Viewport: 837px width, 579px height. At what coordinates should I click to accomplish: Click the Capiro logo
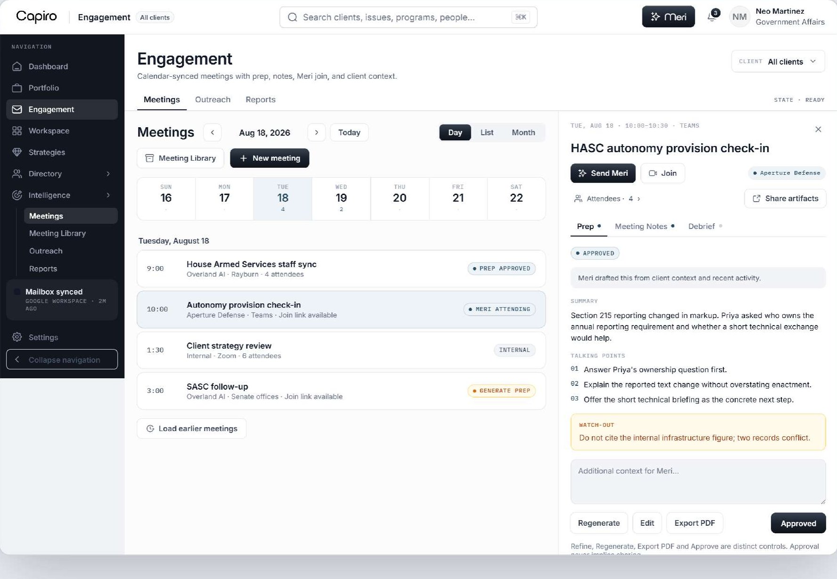36,16
